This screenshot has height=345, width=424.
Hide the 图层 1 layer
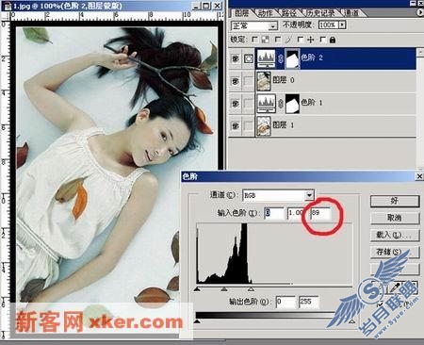[x=236, y=126]
